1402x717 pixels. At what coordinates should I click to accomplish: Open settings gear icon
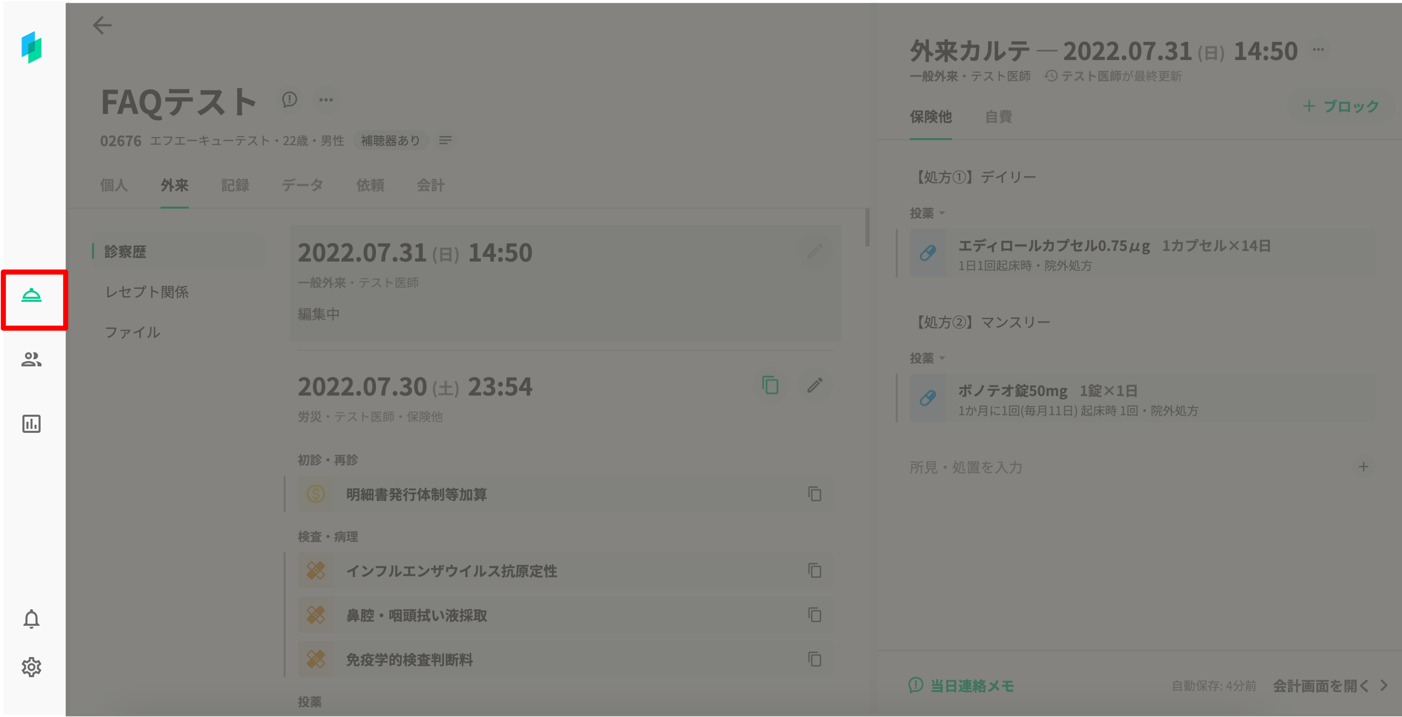[x=32, y=666]
